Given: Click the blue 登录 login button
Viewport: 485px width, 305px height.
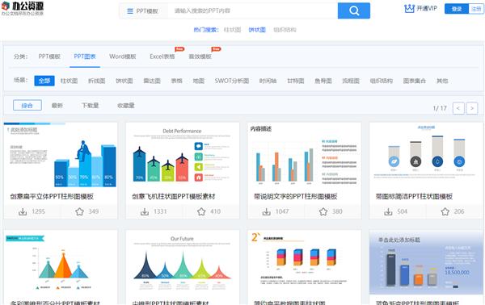Looking at the screenshot, I should point(457,9).
